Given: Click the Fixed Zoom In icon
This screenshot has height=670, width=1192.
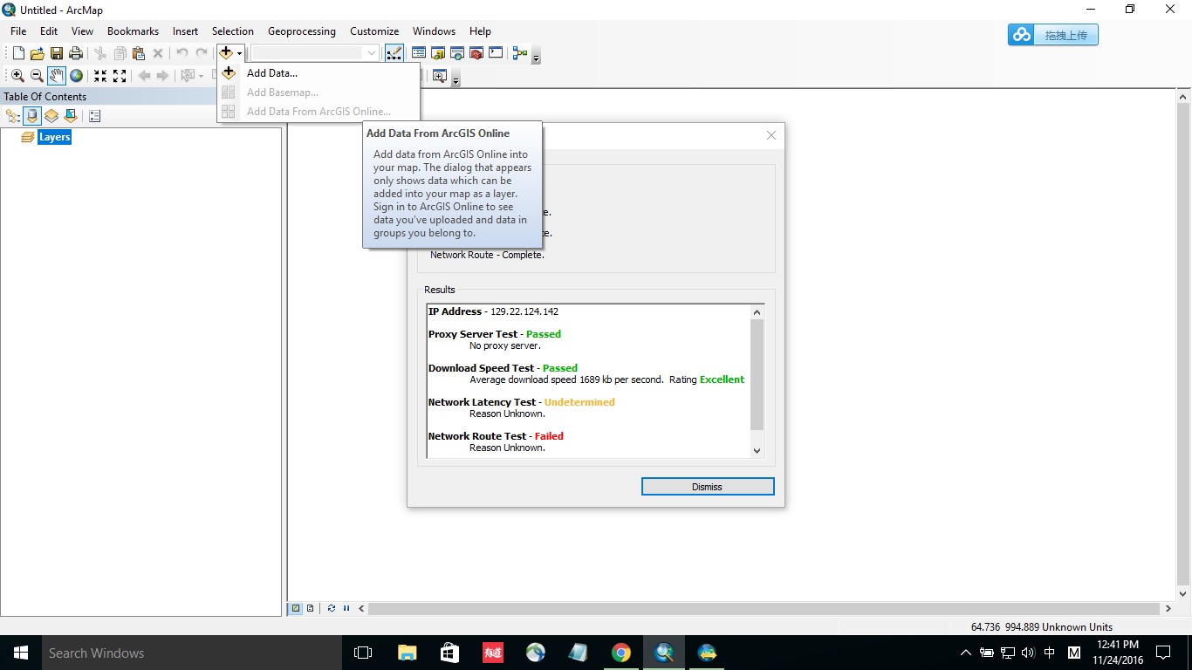Looking at the screenshot, I should [x=100, y=76].
